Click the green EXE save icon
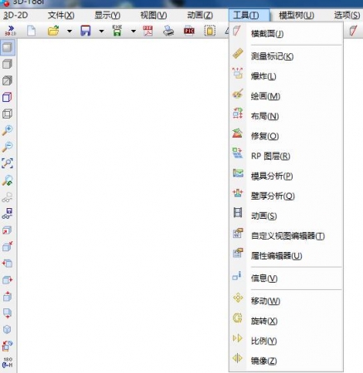This screenshot has width=363, height=373. (x=118, y=31)
